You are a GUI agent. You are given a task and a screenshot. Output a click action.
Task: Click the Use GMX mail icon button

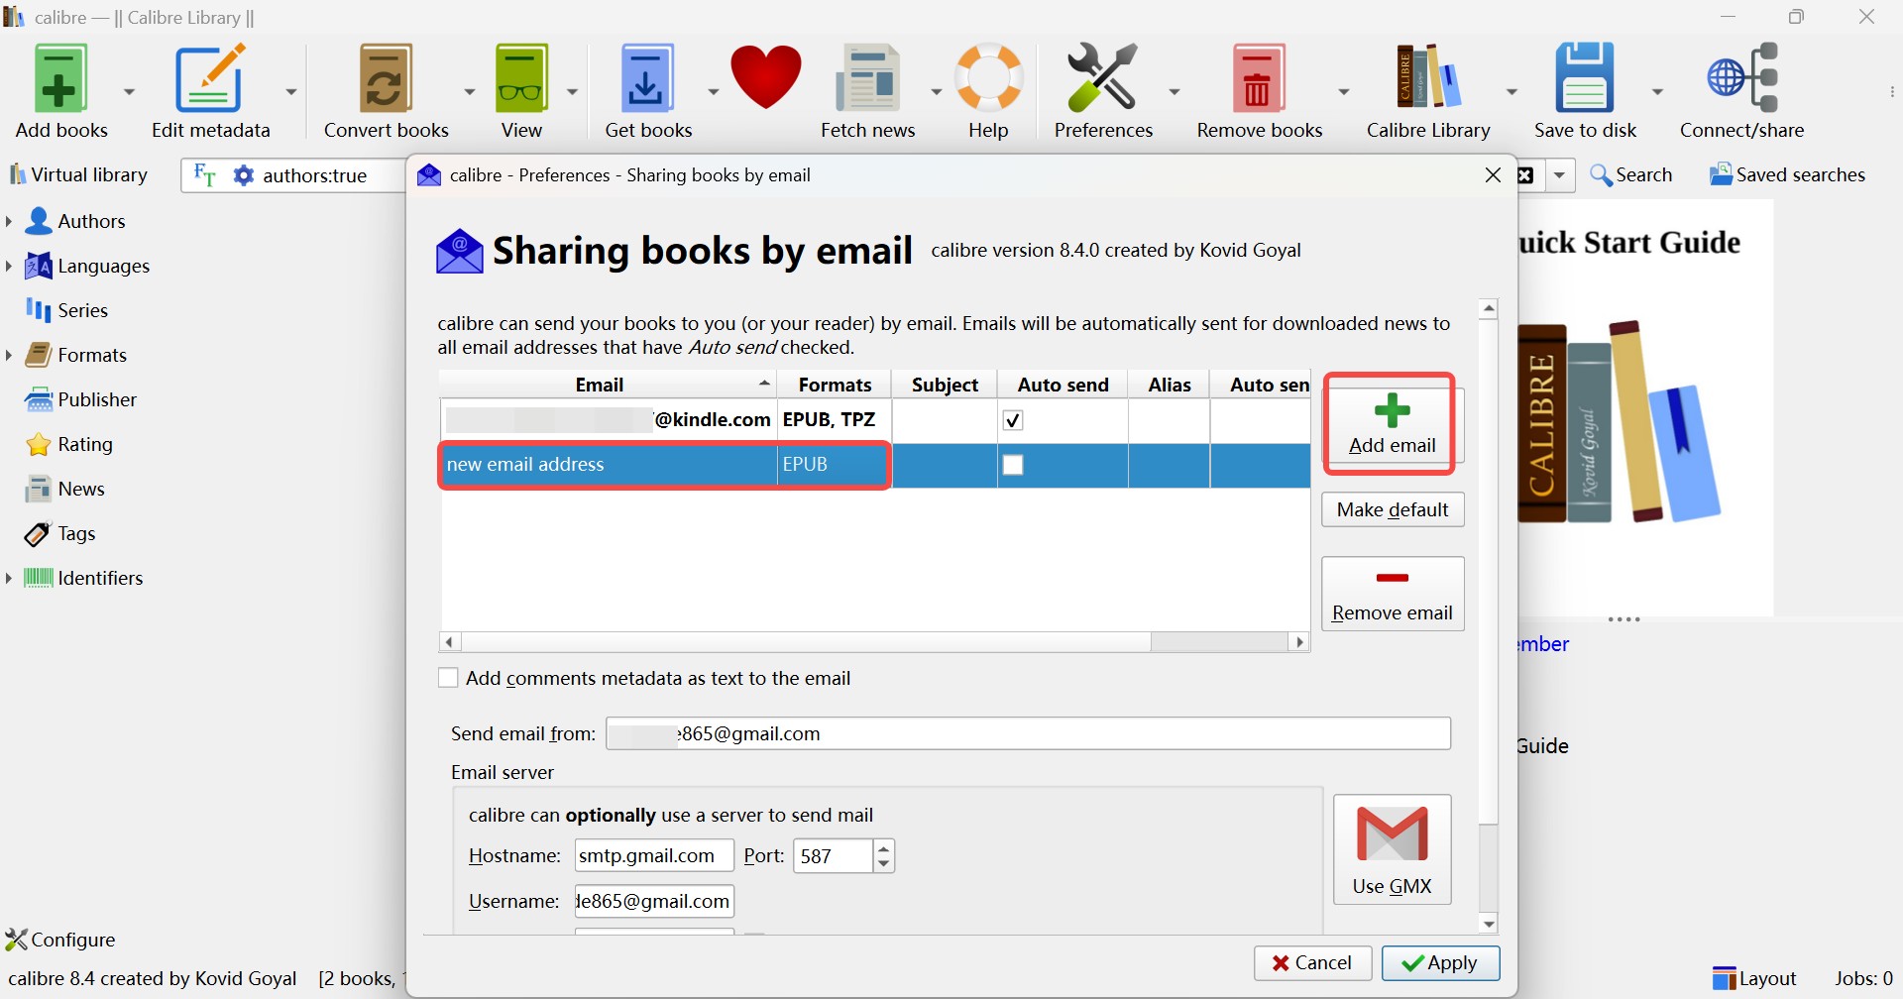pyautogui.click(x=1393, y=849)
